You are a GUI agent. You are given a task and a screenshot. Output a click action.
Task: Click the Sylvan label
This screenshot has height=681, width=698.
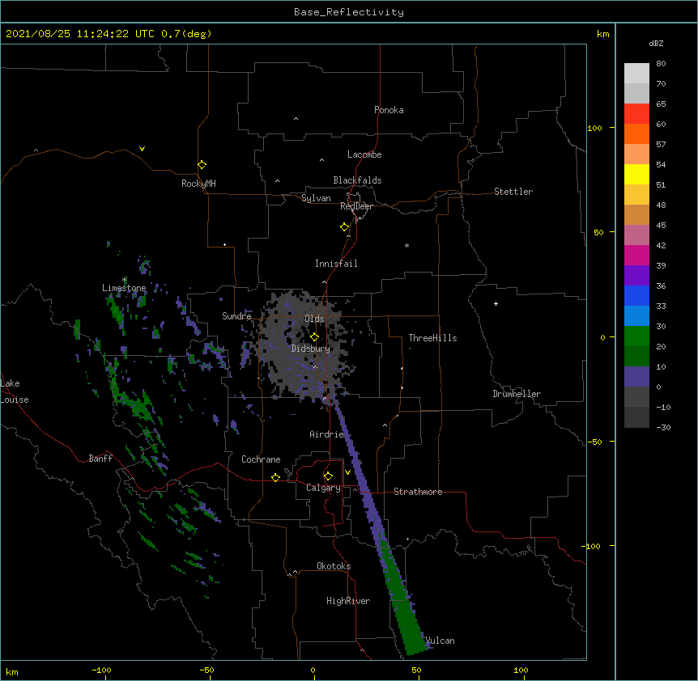point(316,198)
